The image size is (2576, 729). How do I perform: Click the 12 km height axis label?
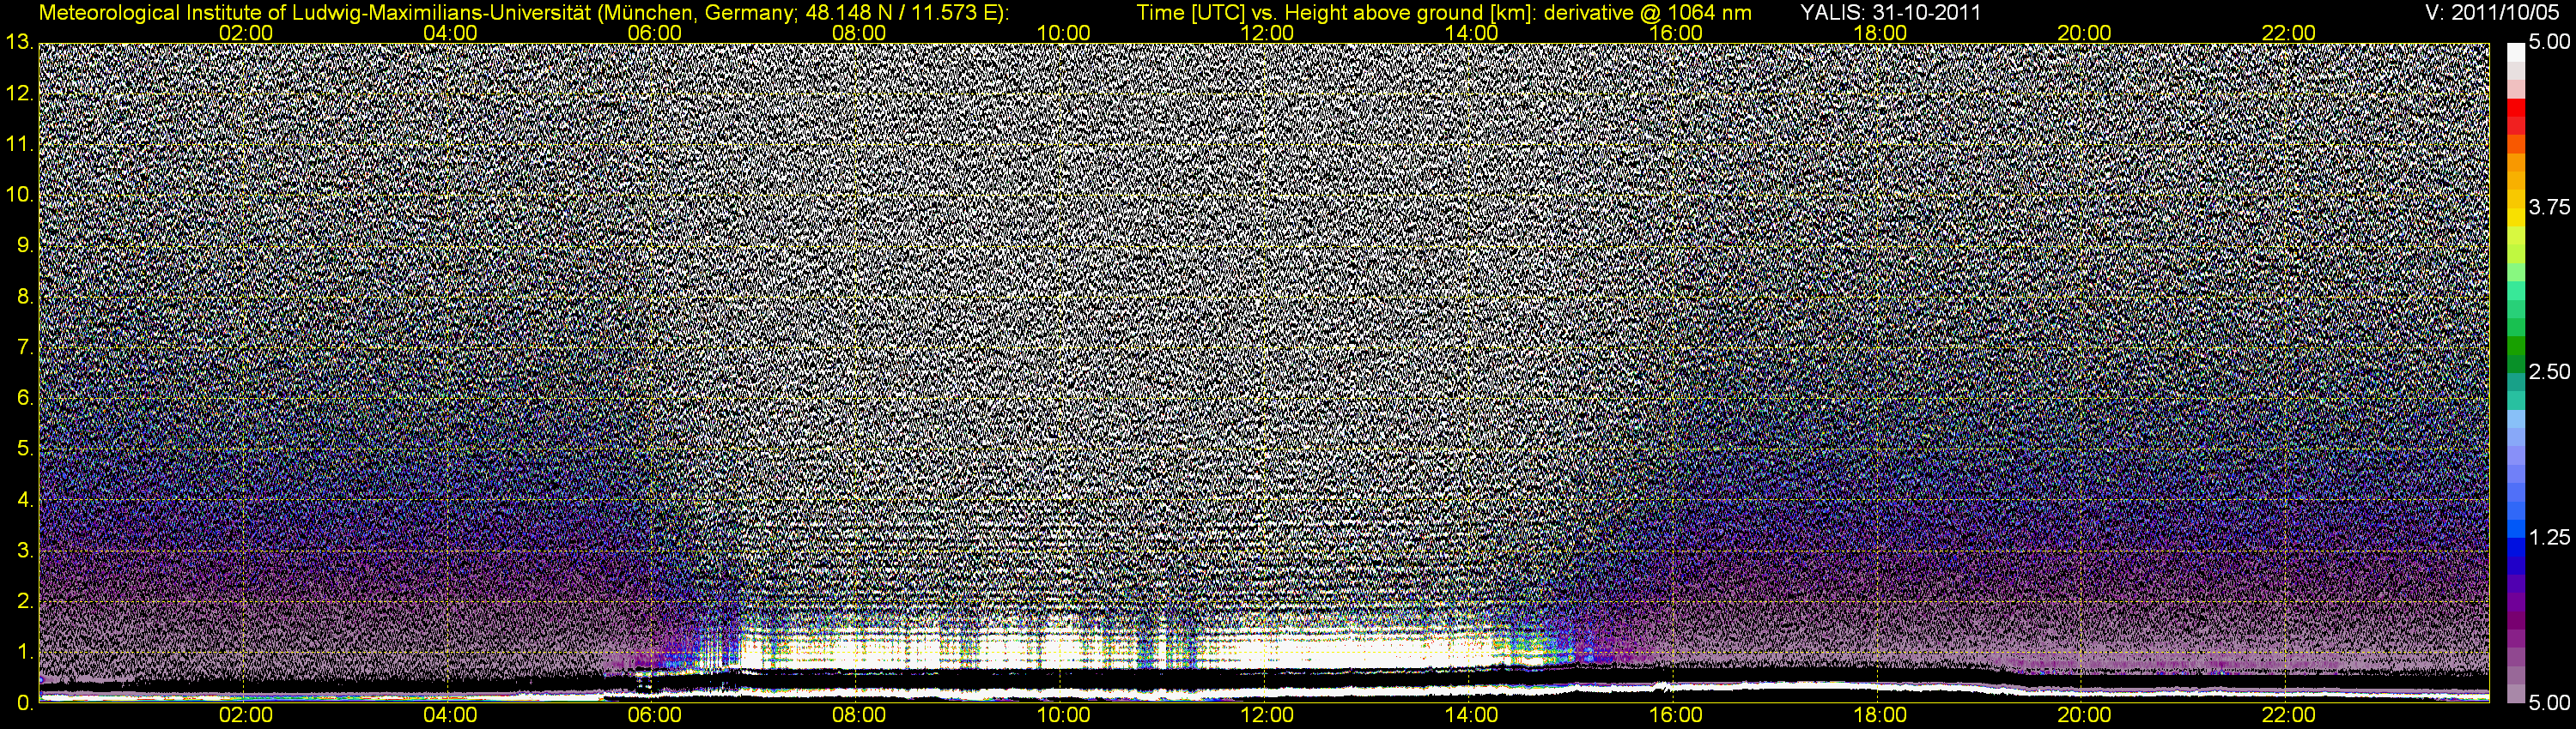(x=19, y=93)
